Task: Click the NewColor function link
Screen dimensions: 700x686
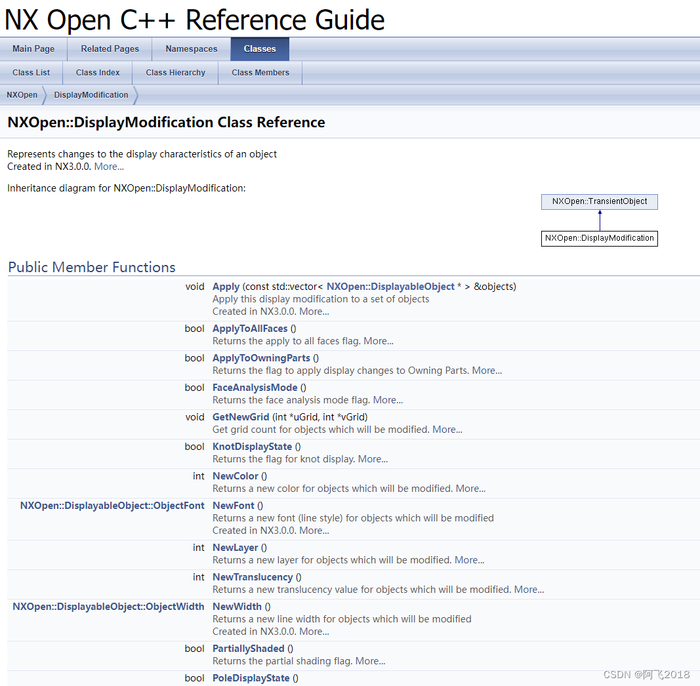Action: 235,475
